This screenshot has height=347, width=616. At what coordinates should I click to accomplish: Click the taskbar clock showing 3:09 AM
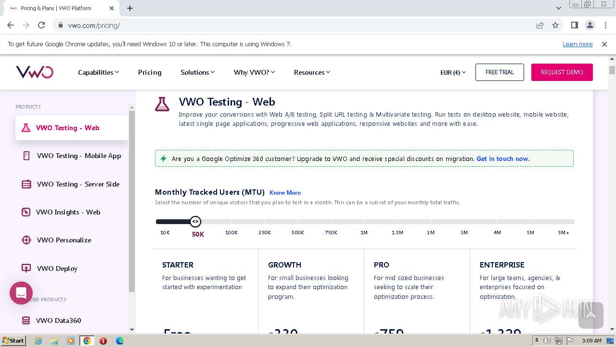pos(591,341)
